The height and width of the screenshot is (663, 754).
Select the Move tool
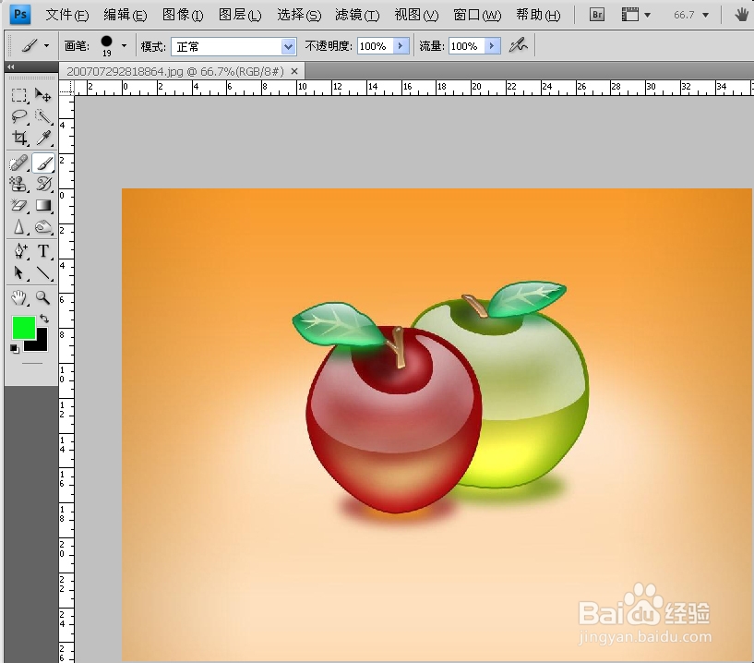(x=43, y=95)
